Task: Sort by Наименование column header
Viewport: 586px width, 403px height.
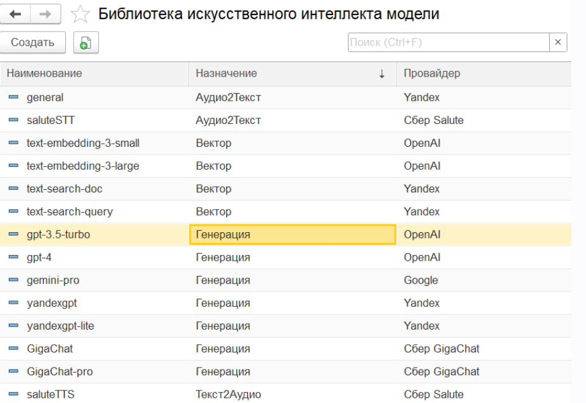Action: click(44, 73)
